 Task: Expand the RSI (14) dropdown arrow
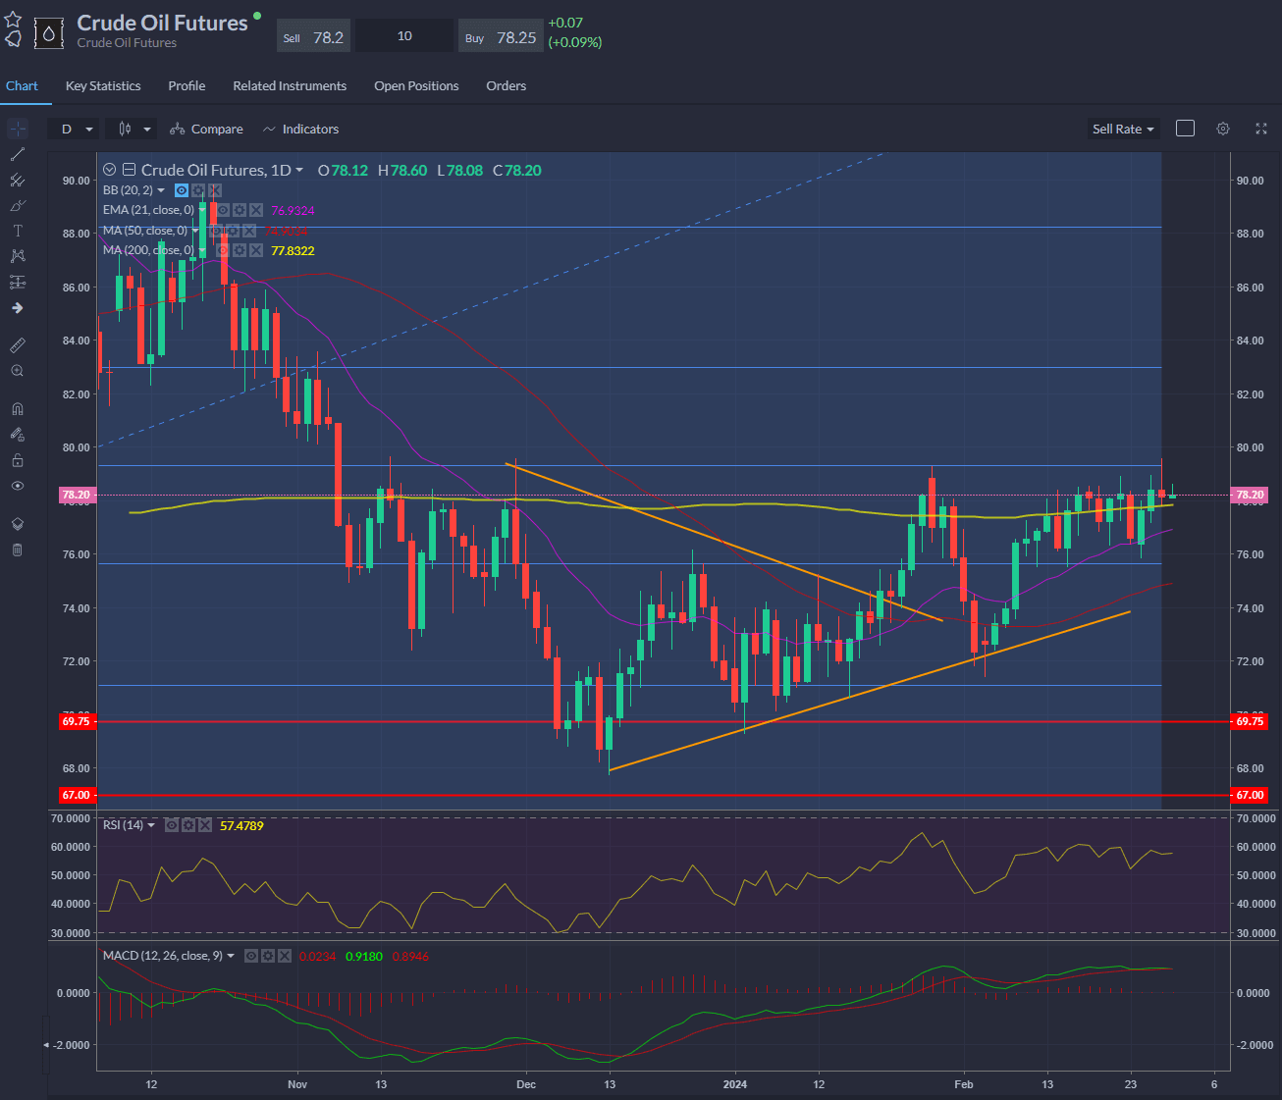pyautogui.click(x=152, y=825)
